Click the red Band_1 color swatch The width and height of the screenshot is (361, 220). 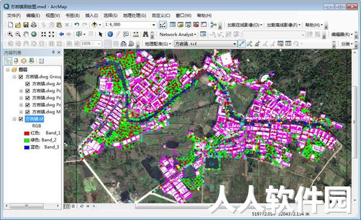(x=26, y=133)
